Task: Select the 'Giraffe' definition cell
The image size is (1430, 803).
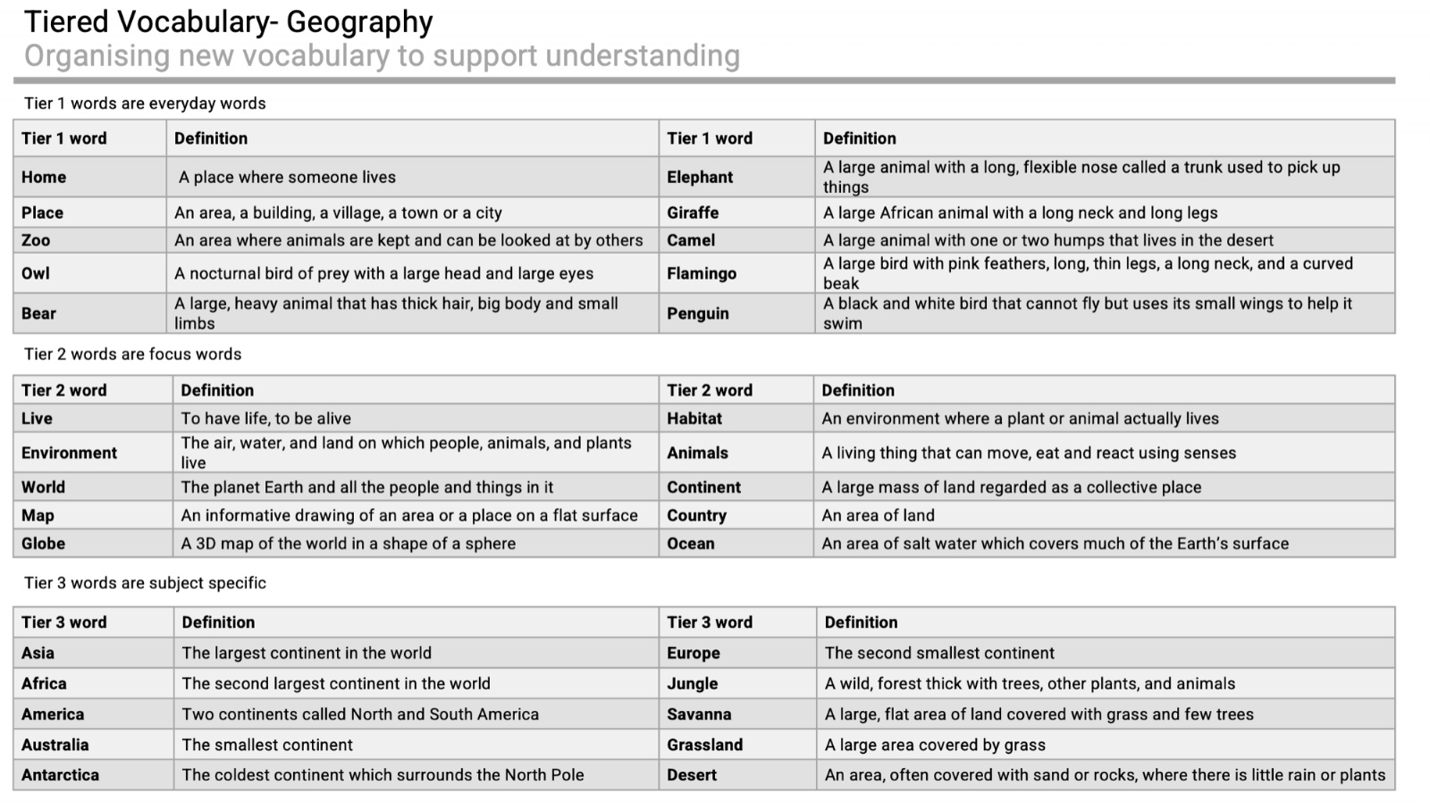Action: (1105, 213)
